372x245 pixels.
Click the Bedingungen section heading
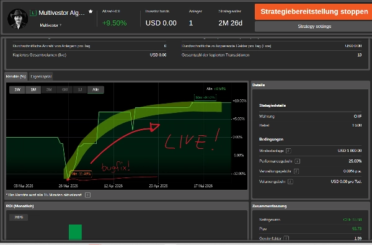click(x=271, y=140)
